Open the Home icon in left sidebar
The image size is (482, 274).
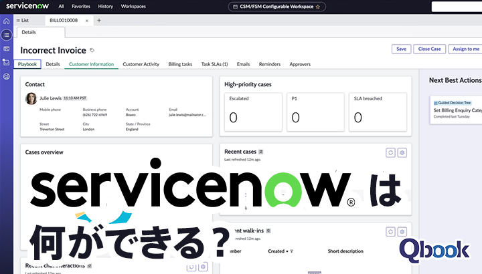(x=6, y=21)
